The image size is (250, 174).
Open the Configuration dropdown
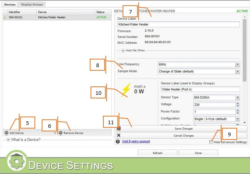coord(238,119)
